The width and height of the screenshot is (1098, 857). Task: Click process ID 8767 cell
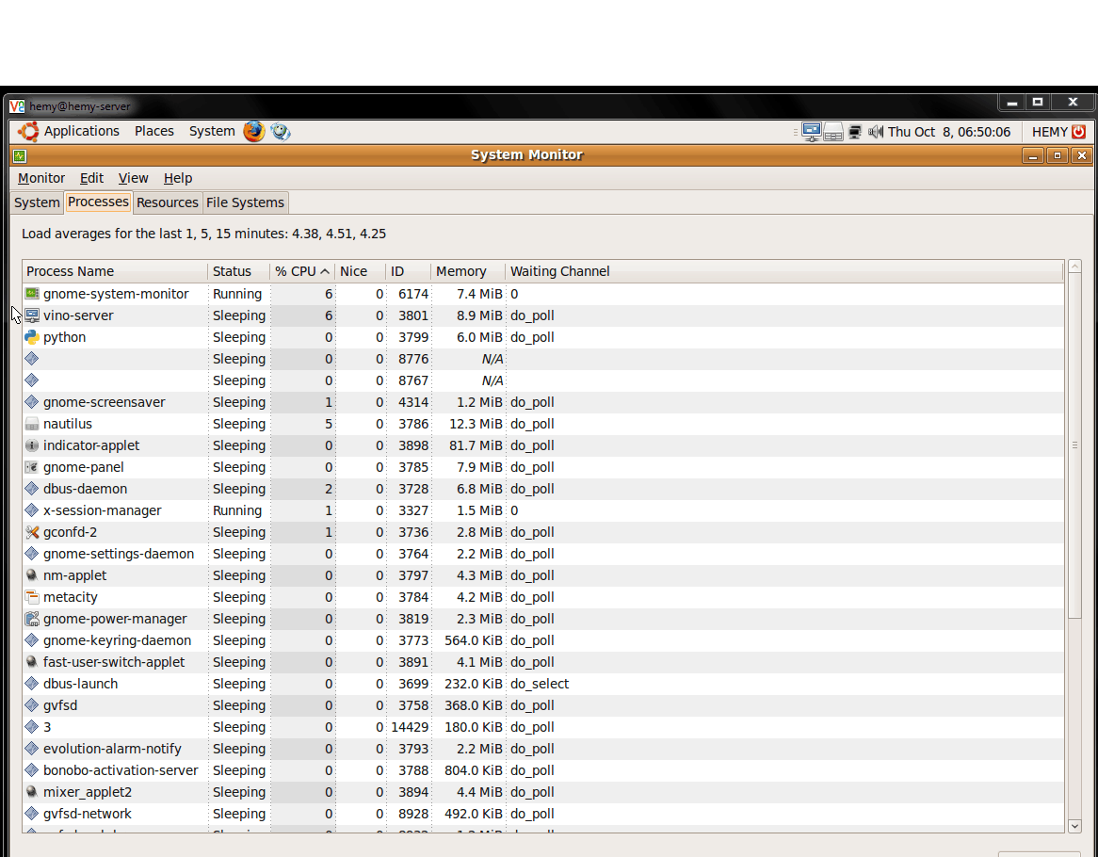point(413,380)
